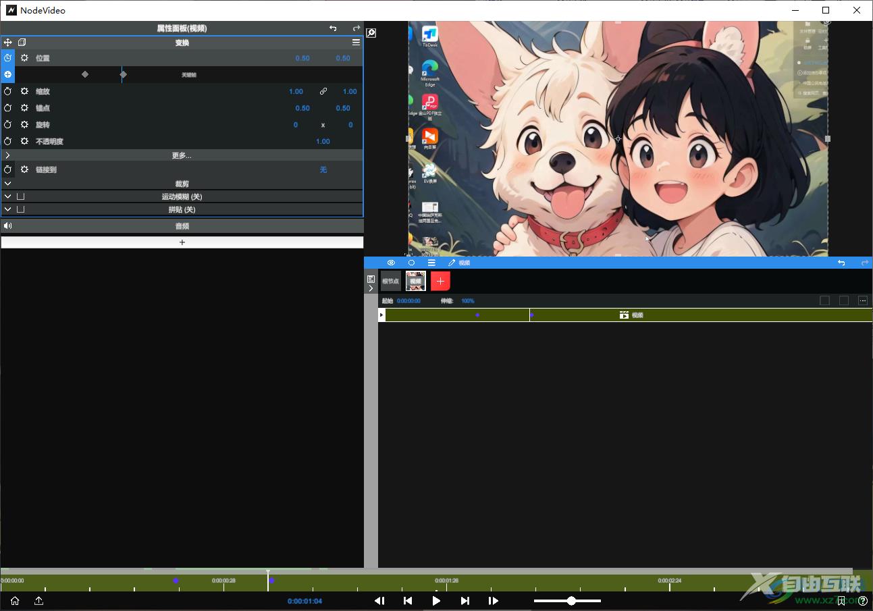Open the gear settings for 链接到
The height and width of the screenshot is (611, 873).
[x=24, y=169]
